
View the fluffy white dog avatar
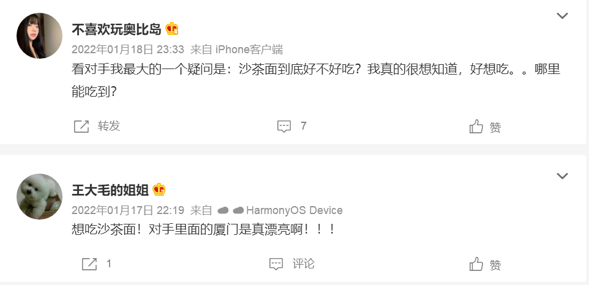tap(39, 196)
